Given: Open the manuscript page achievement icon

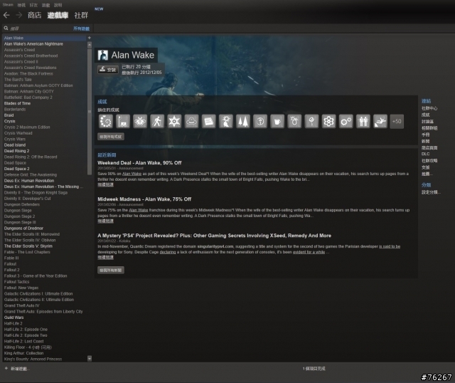Looking at the screenshot, I should [208, 121].
